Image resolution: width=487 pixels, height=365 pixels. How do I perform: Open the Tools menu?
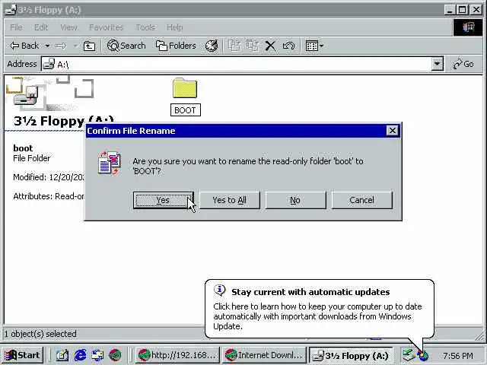(x=145, y=27)
